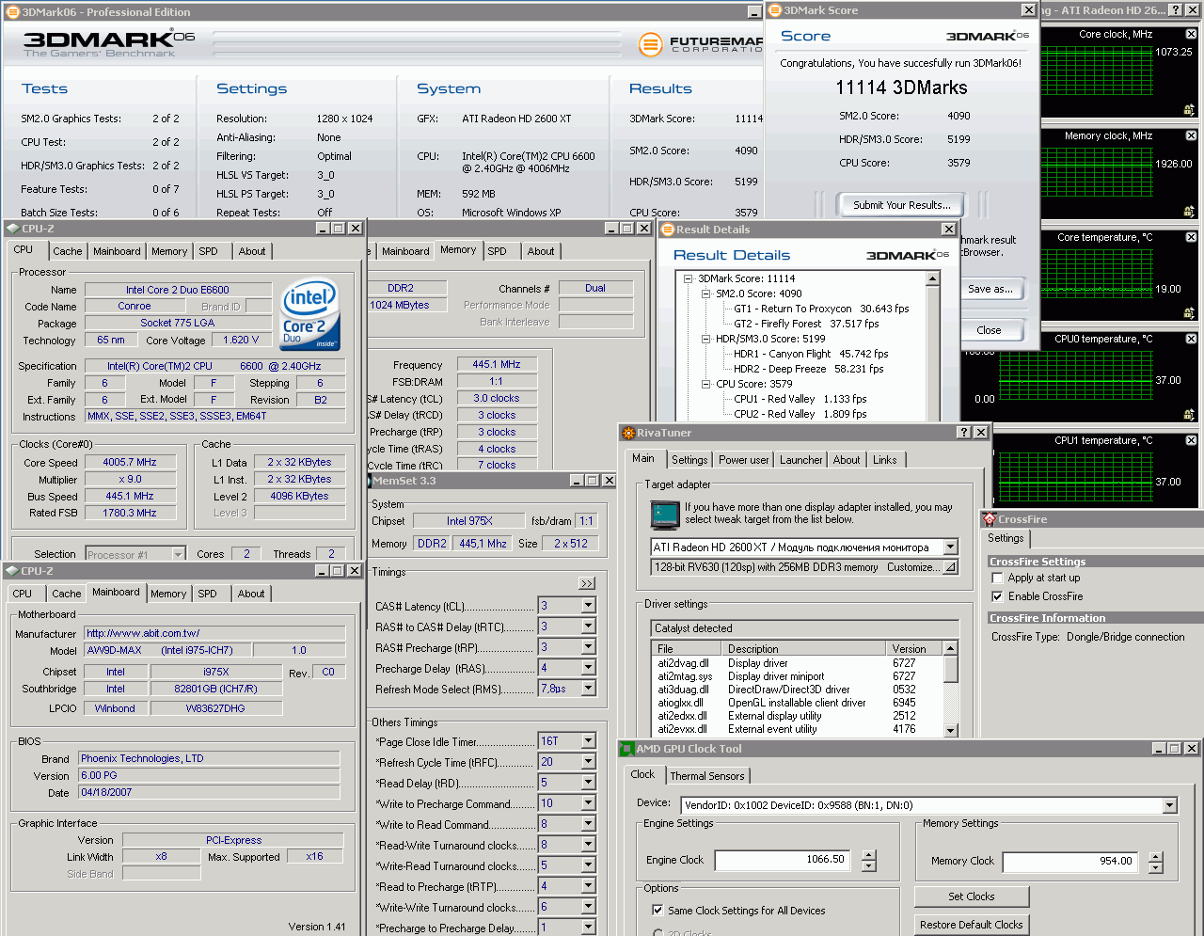Screen dimensions: 1204x936
Task: Click the monitor icon in Target adapter group
Action: (x=665, y=516)
